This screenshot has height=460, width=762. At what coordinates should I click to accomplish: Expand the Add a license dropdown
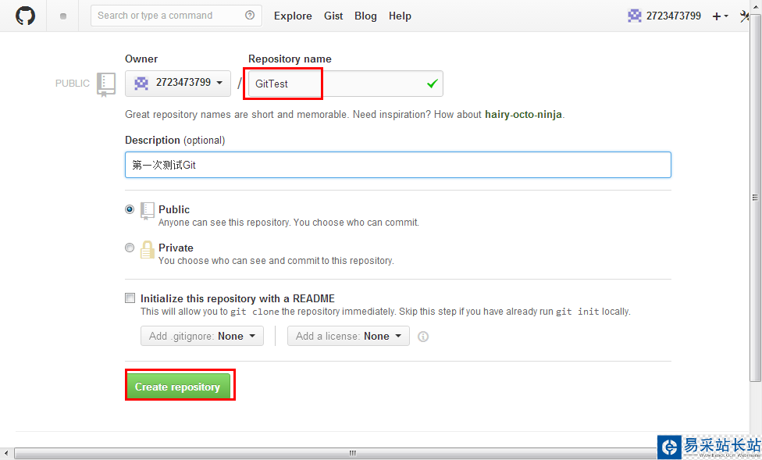348,336
